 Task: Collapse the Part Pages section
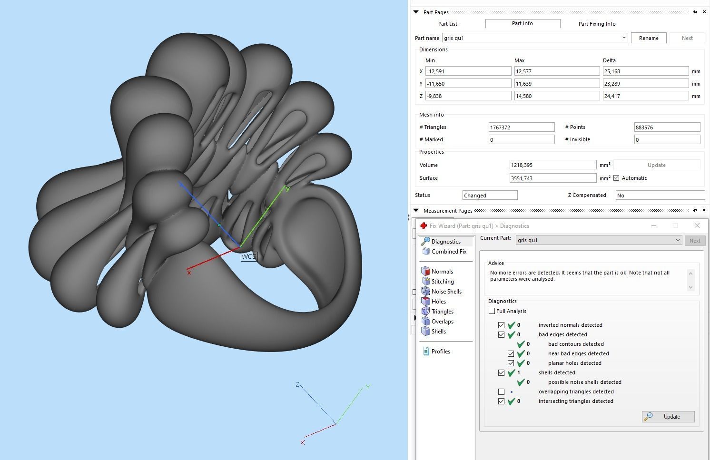pos(416,12)
